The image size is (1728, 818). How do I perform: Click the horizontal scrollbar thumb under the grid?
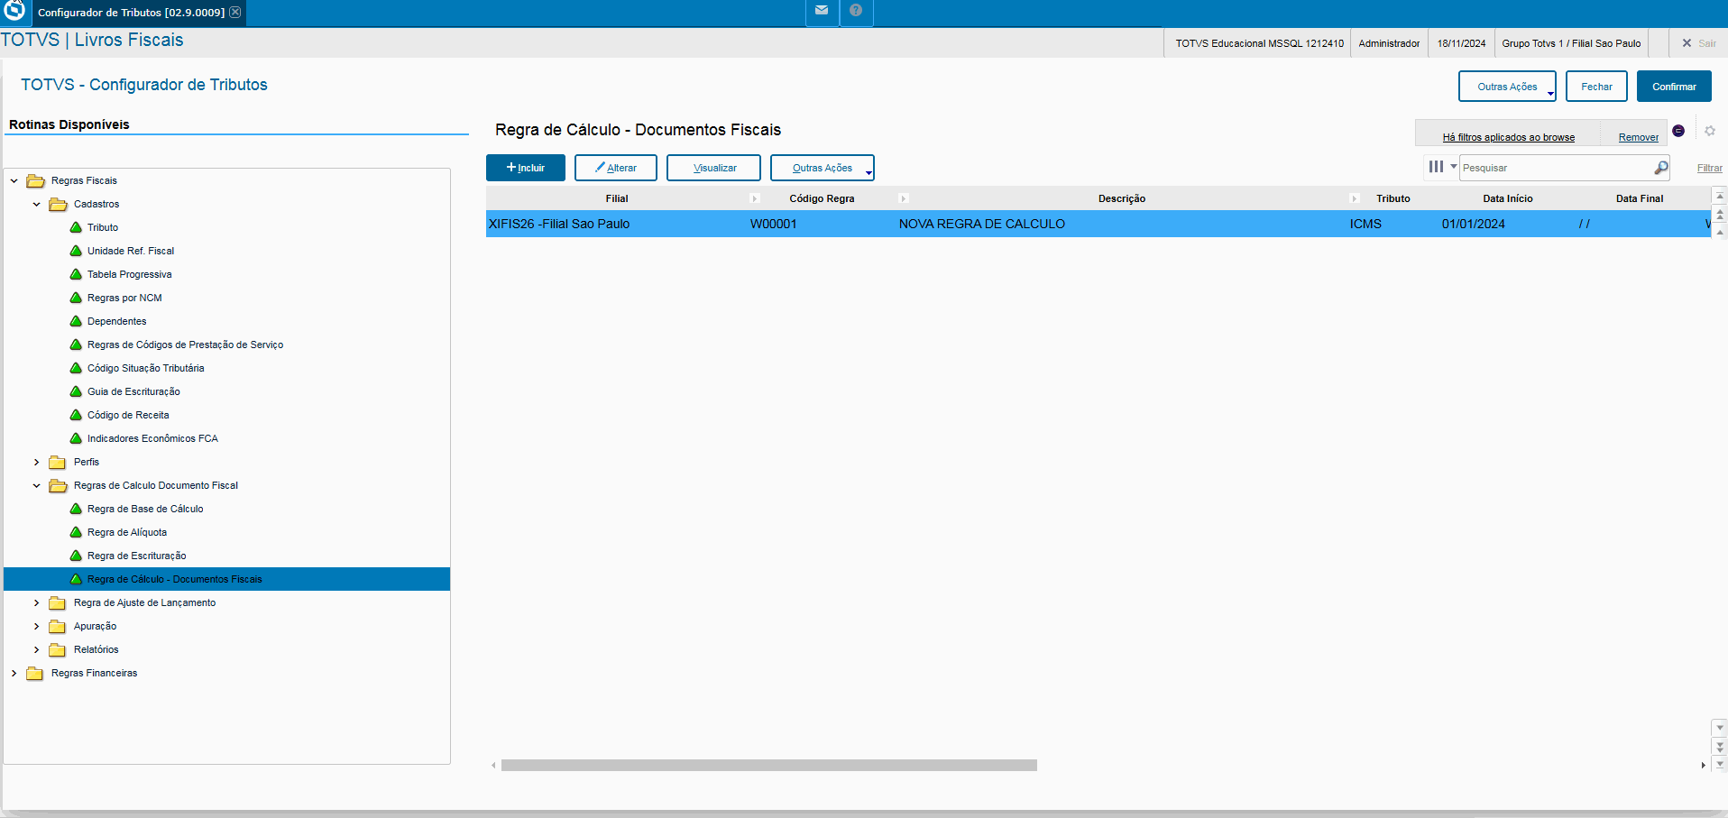click(x=769, y=765)
